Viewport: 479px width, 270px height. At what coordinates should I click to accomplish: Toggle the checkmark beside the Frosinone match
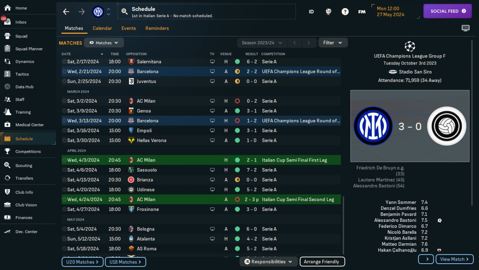[64, 210]
